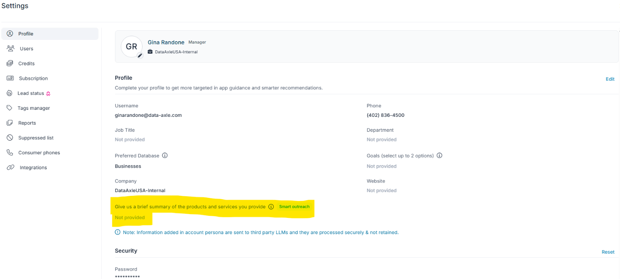Click the Credits coins icon in sidebar
This screenshot has height=279, width=620.
pyautogui.click(x=10, y=64)
